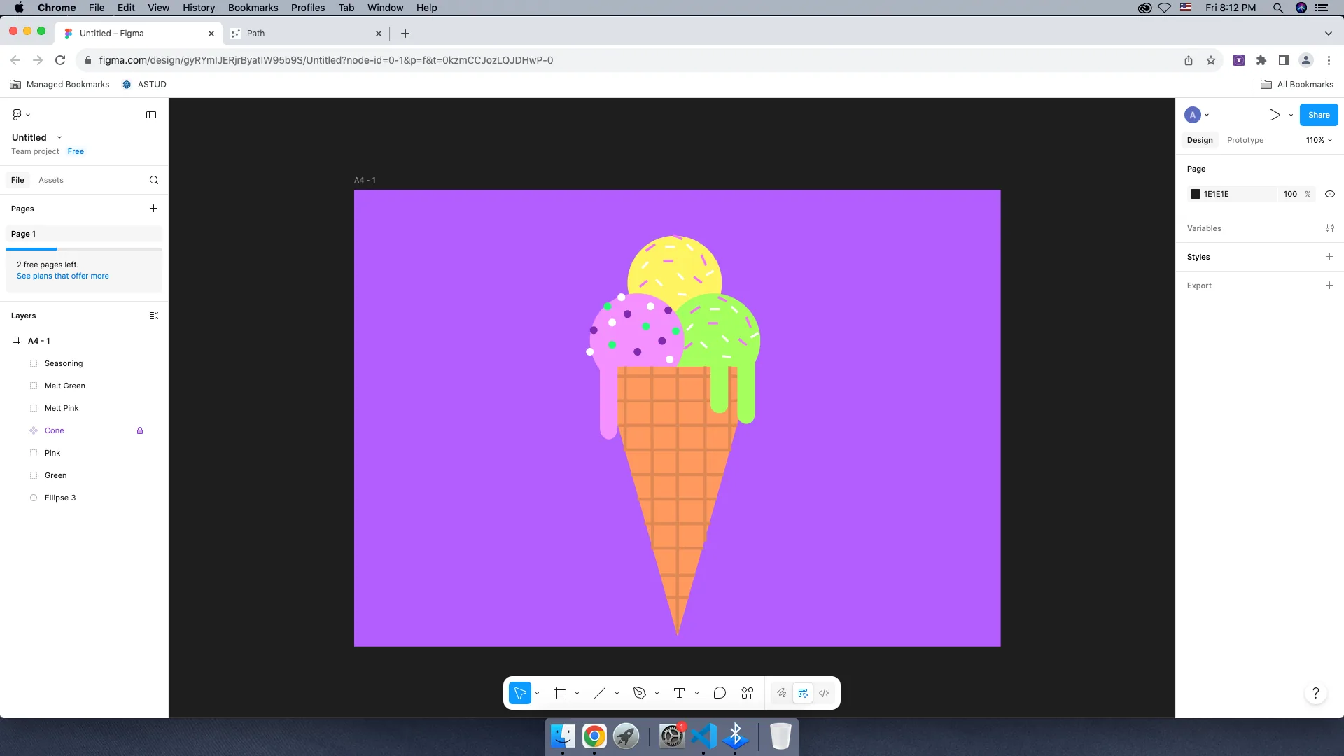Open Variables settings icon
This screenshot has height=756, width=1344.
[1330, 228]
